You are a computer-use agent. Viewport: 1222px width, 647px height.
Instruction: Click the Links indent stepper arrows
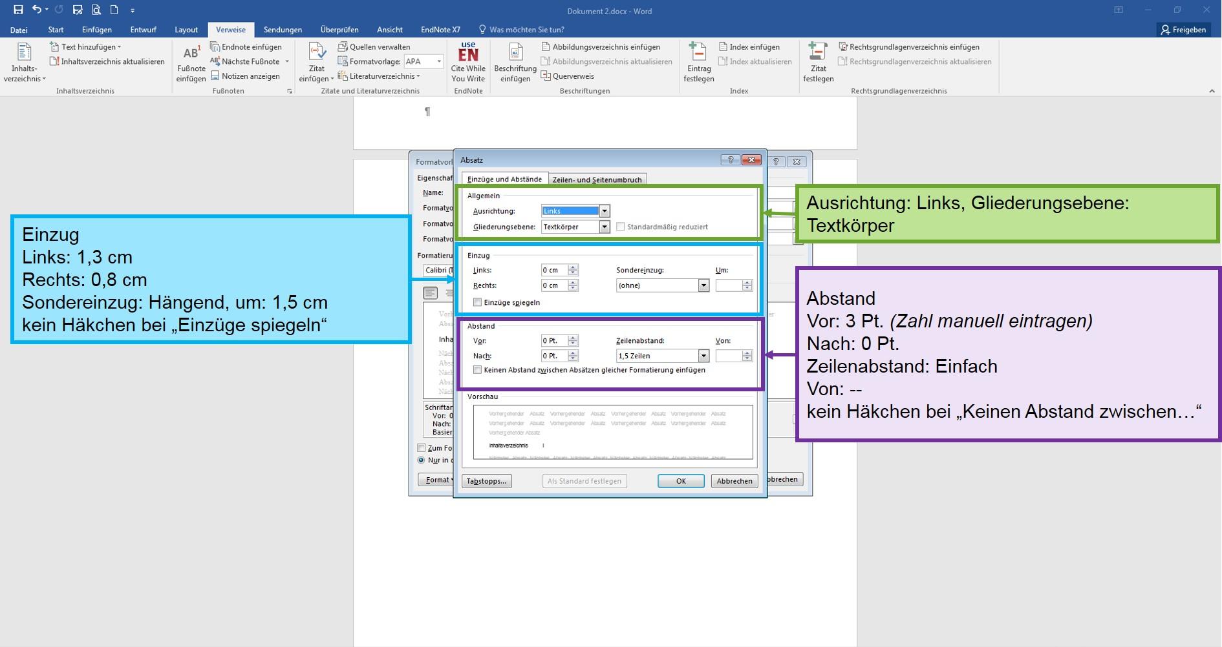click(573, 270)
